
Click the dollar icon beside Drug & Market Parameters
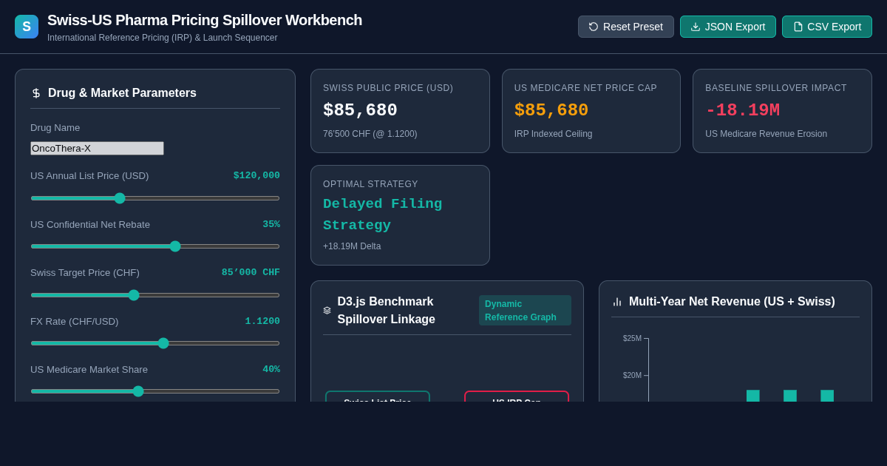(x=36, y=93)
